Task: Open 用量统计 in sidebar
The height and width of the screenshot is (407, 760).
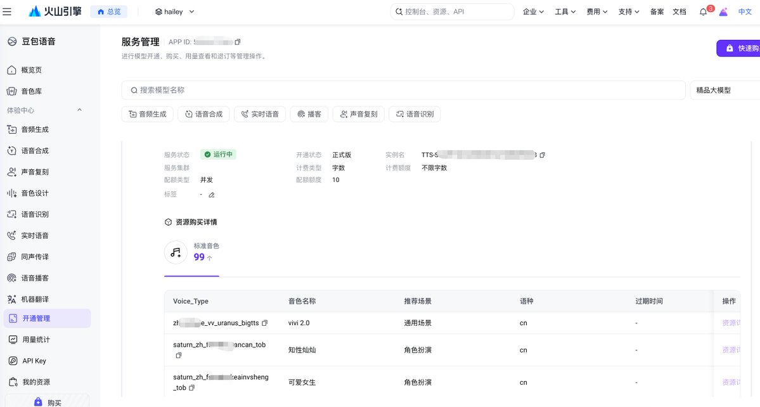Action: pos(46,340)
